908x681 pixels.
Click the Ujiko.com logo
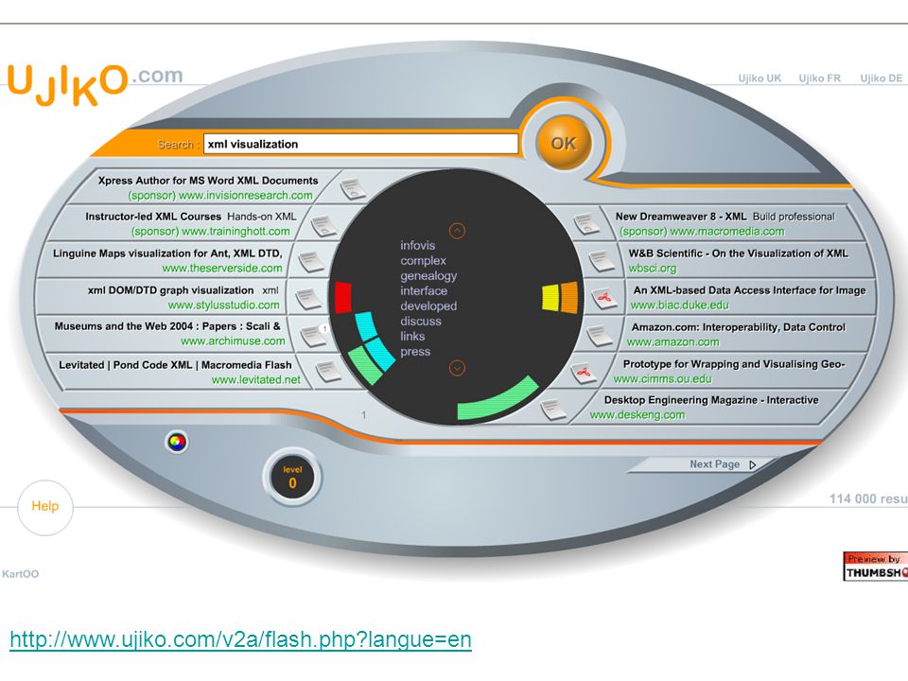click(96, 84)
